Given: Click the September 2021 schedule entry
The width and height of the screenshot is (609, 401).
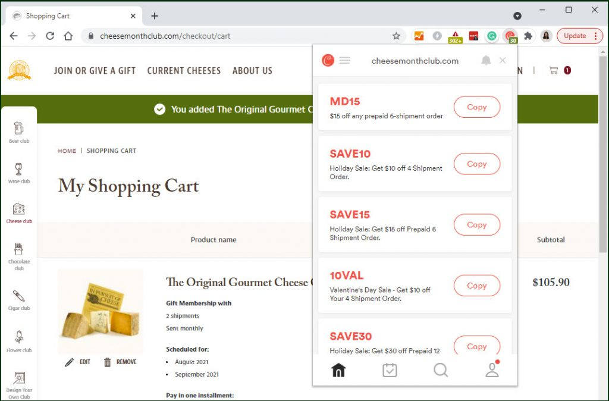Looking at the screenshot, I should pyautogui.click(x=197, y=374).
